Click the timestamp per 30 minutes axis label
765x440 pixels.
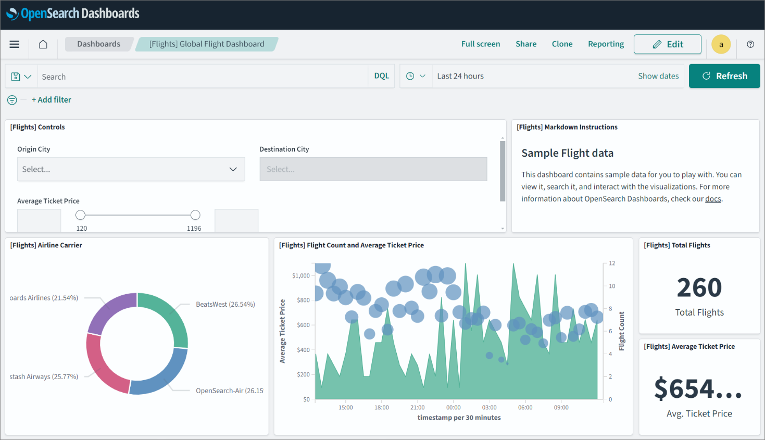pyautogui.click(x=459, y=418)
